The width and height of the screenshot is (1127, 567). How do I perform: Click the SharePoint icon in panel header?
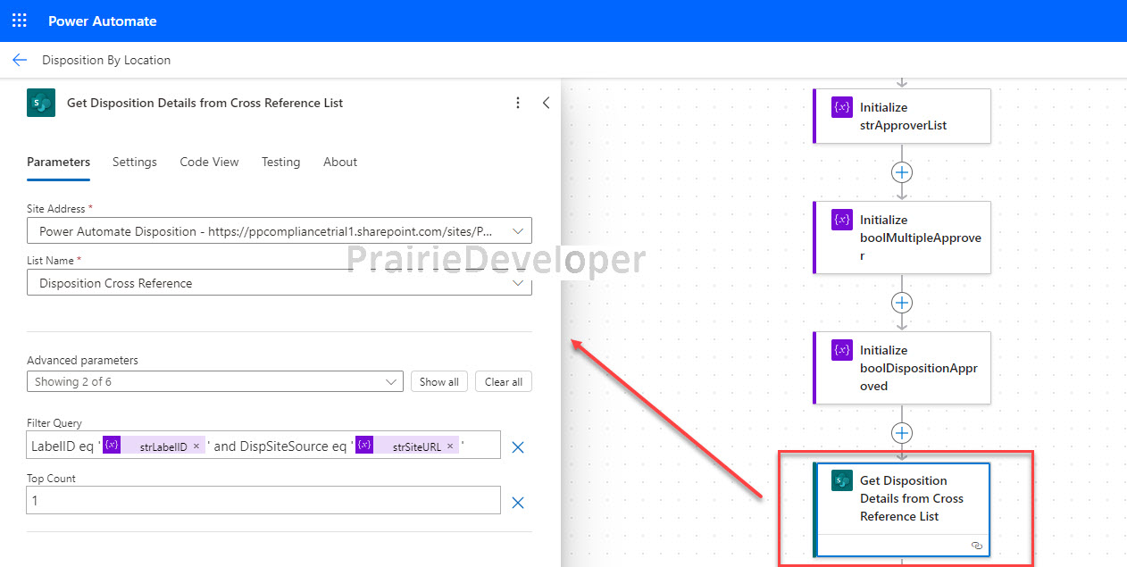[x=41, y=103]
